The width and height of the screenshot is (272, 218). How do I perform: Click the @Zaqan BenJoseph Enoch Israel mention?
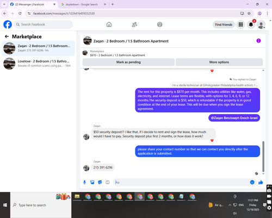234,118
